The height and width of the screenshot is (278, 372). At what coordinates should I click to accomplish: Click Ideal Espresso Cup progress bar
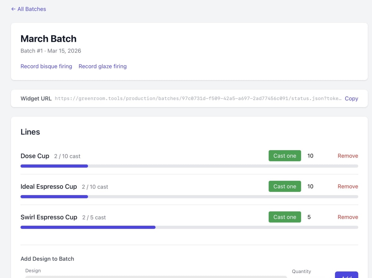189,197
